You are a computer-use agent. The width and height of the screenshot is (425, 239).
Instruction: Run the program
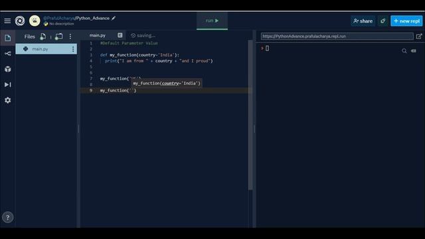(x=212, y=21)
